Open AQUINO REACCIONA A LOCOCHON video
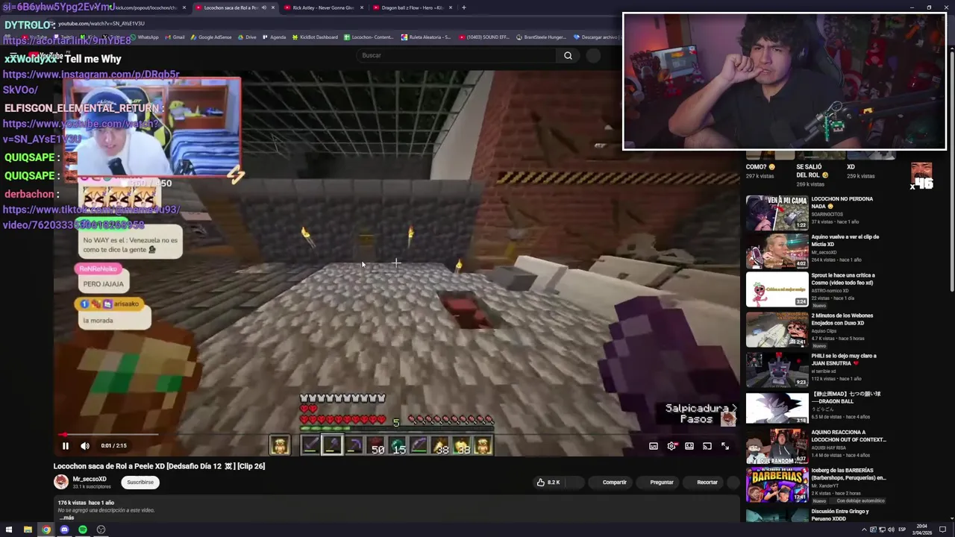 (x=848, y=436)
